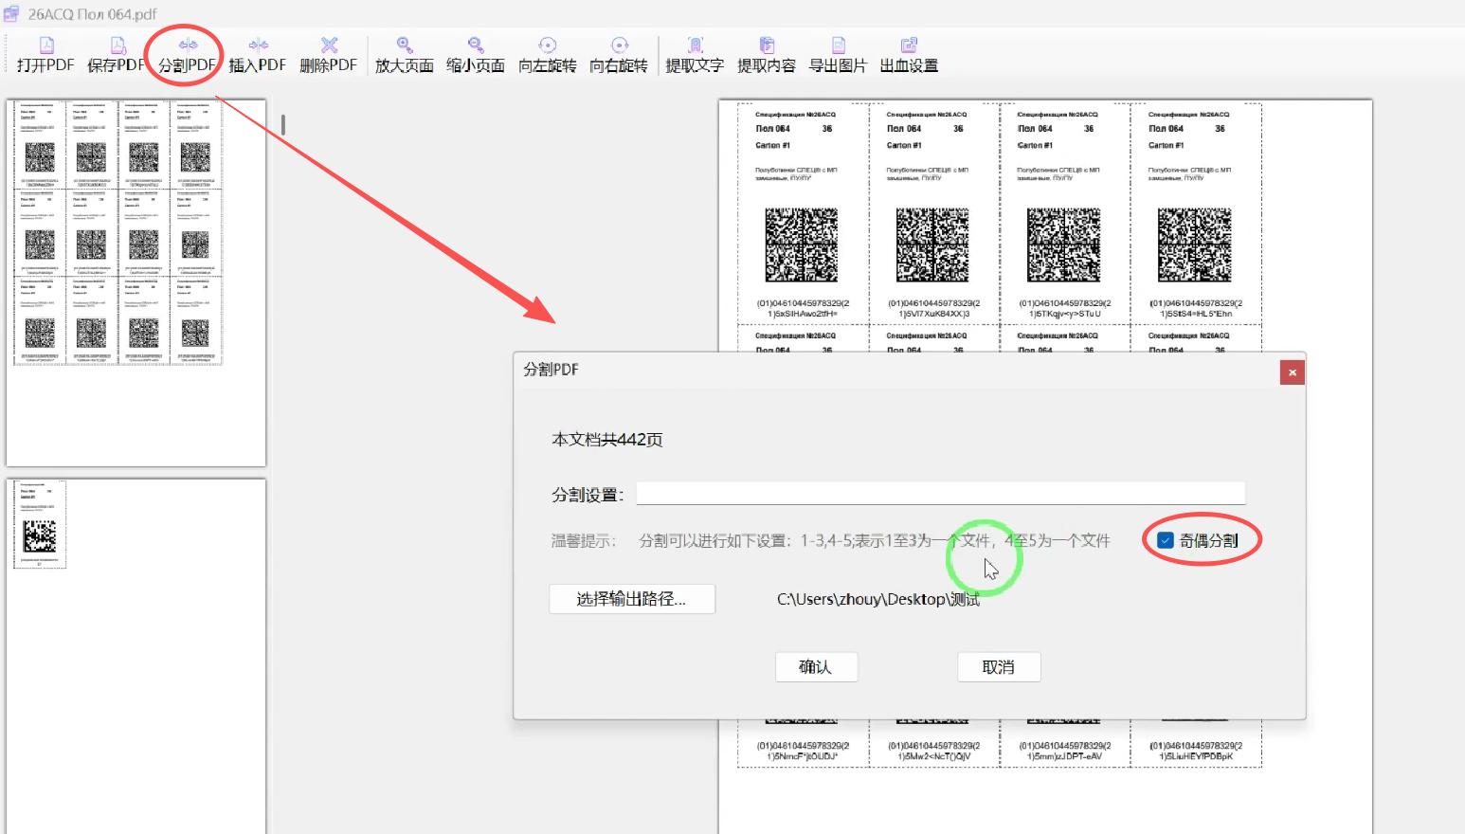Viewport: 1465px width, 834px height.
Task: Click the 分割设置 split settings input field
Action: click(x=941, y=493)
